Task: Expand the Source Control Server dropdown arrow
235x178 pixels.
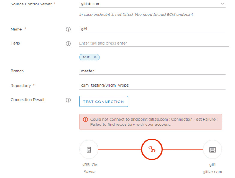Action: [222, 4]
